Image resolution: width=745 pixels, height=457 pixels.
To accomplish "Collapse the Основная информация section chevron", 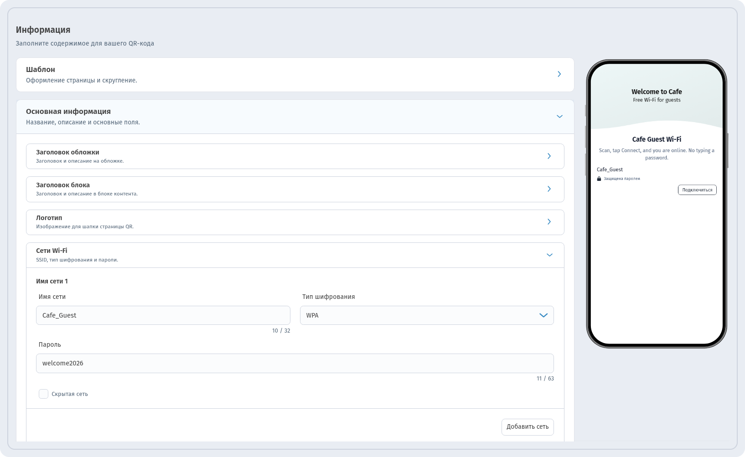I will point(559,117).
